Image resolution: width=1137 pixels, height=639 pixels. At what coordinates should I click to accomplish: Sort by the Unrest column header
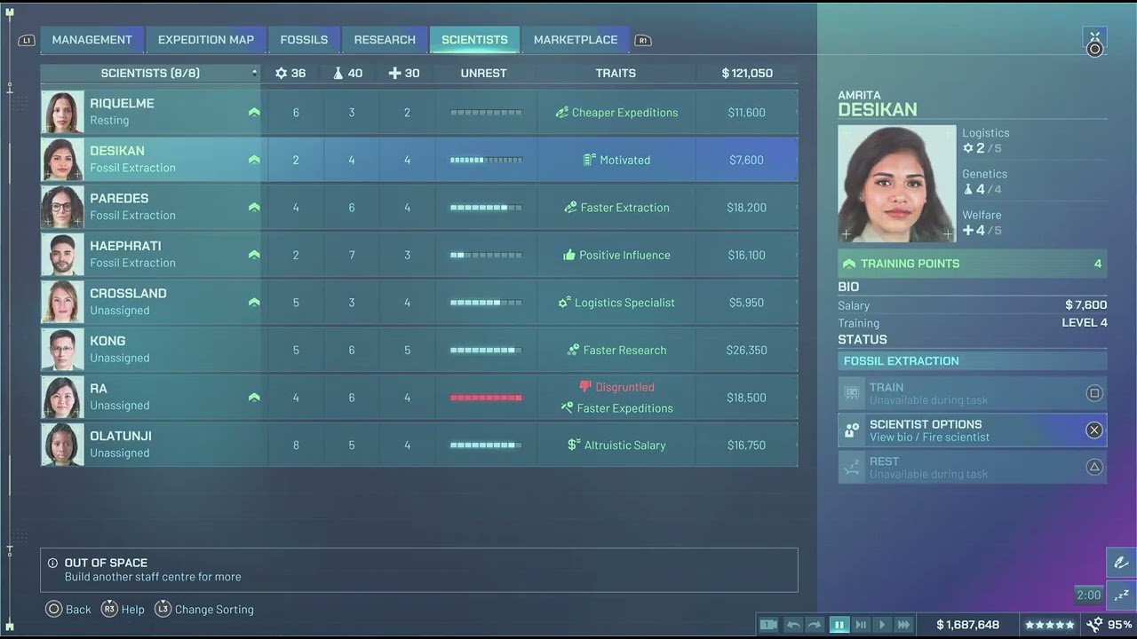click(x=483, y=73)
